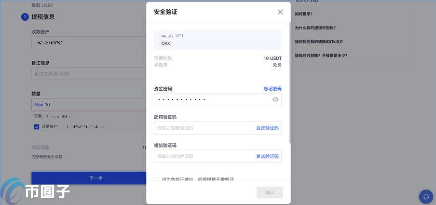Focus the 备注信息 input field

(87, 74)
